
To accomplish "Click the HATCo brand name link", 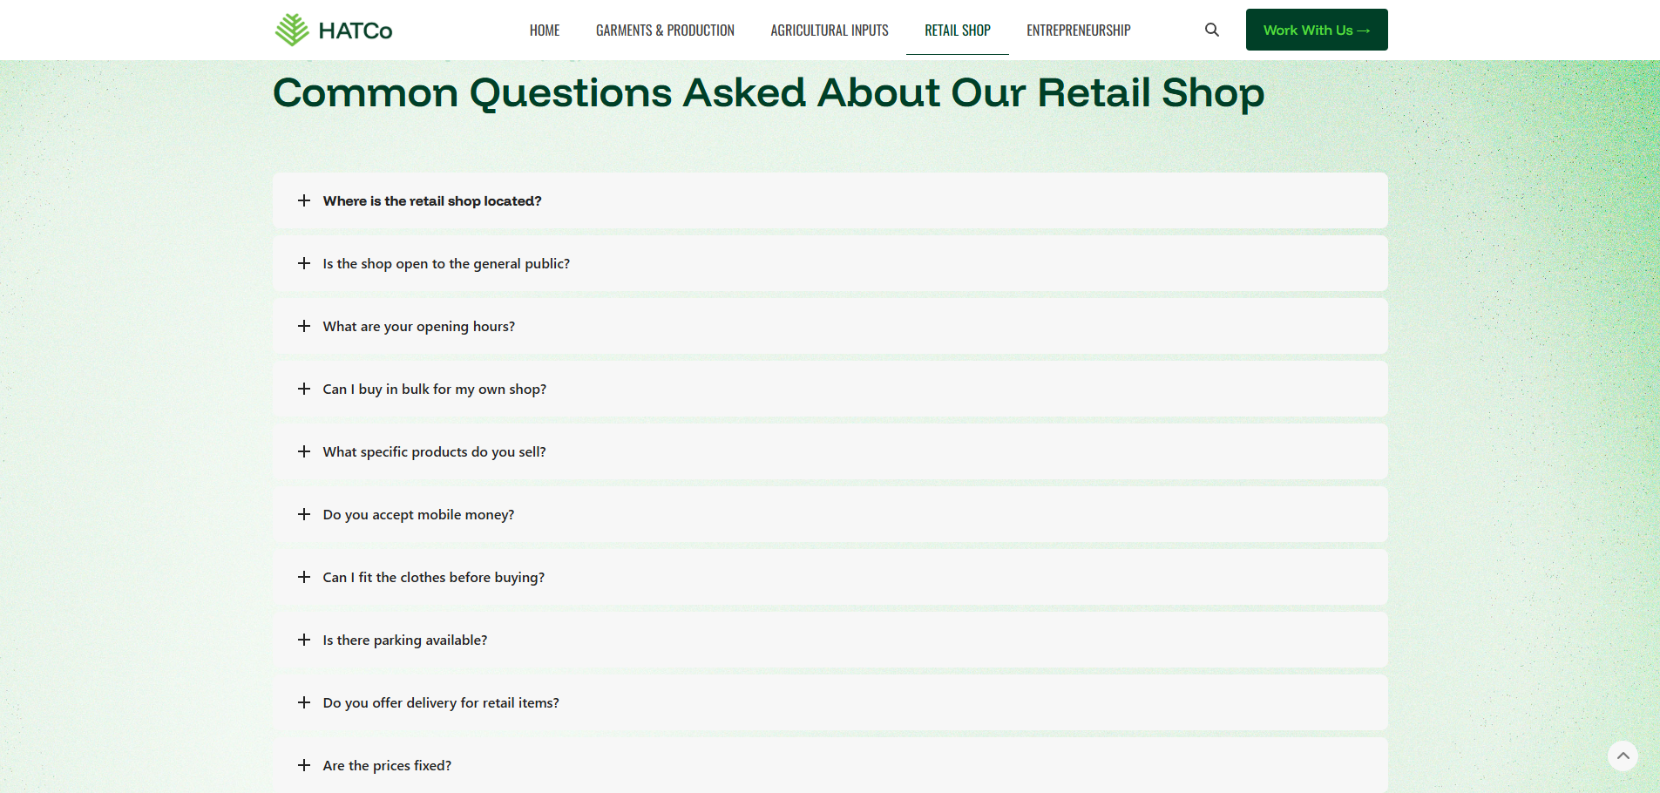I will [356, 31].
